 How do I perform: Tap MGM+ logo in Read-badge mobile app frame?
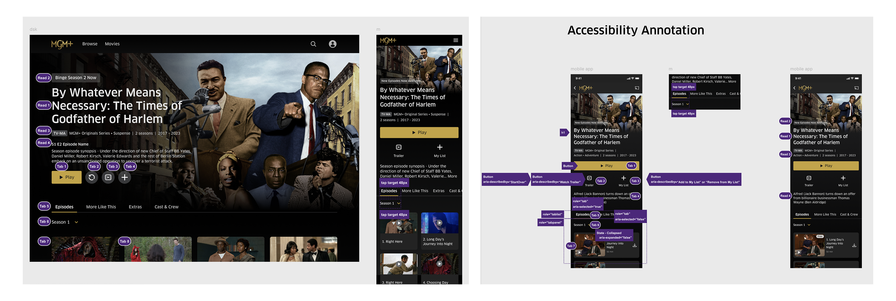tap(805, 88)
